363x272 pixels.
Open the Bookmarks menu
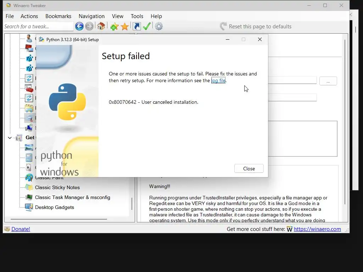click(58, 16)
